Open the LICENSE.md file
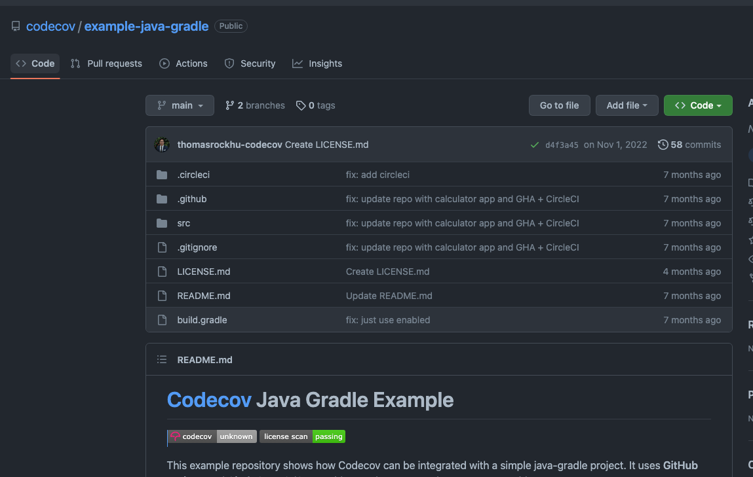Image resolution: width=753 pixels, height=477 pixels. pos(204,272)
